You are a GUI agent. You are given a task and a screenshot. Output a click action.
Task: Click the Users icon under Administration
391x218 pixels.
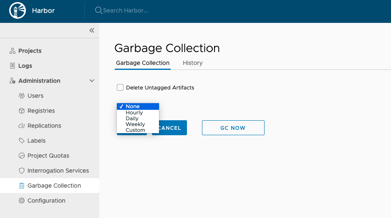point(22,96)
